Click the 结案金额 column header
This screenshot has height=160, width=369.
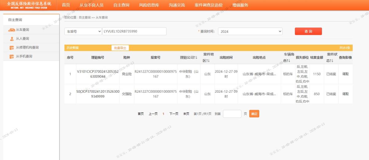317,58
